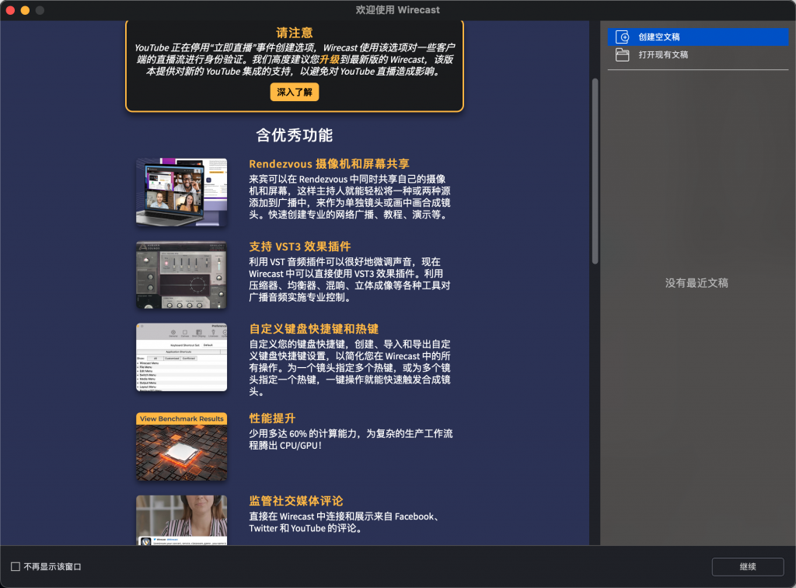Click the YouTube logo in the warning notice
Screen dimensions: 796x588
pos(153,47)
